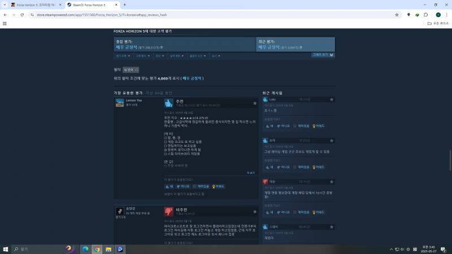Open the info icon beside the 206,513 review count
The image size is (452, 254).
pos(162,47)
